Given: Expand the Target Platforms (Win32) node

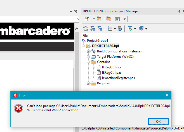Looking at the screenshot, I should (x=88, y=57).
